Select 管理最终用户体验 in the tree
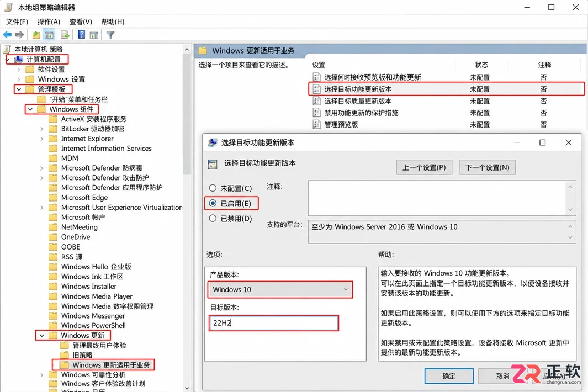The height and width of the screenshot is (392, 588). pyautogui.click(x=99, y=345)
